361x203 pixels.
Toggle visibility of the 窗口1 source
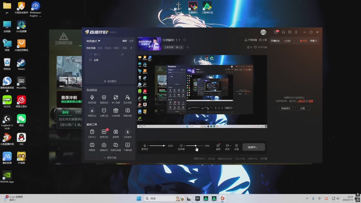pos(122,54)
